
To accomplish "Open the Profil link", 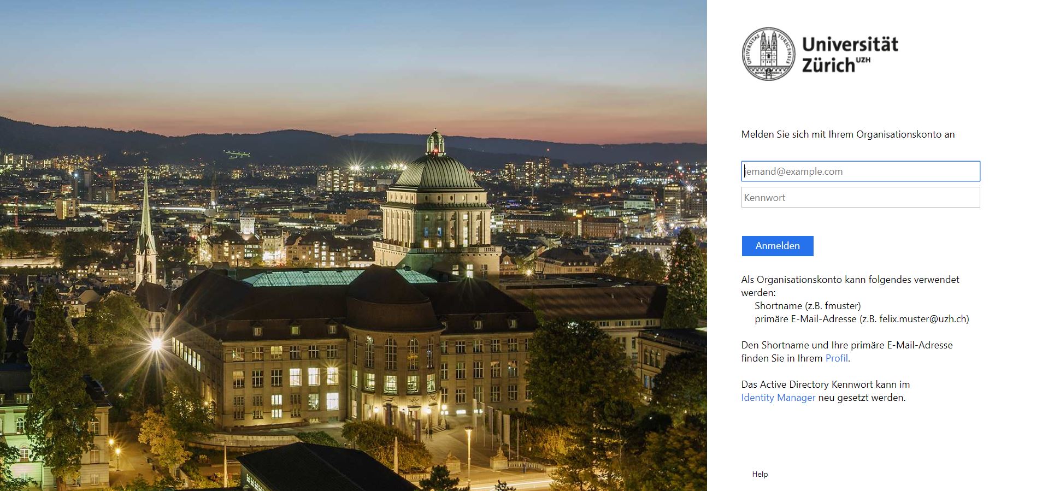I will pyautogui.click(x=837, y=358).
